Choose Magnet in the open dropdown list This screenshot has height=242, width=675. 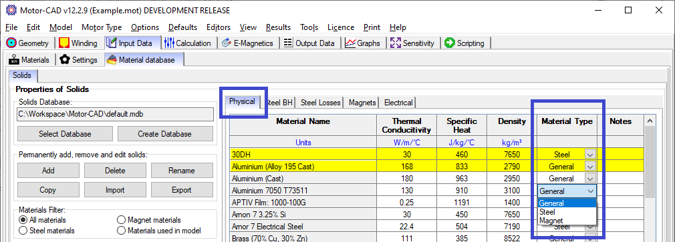tap(567, 221)
